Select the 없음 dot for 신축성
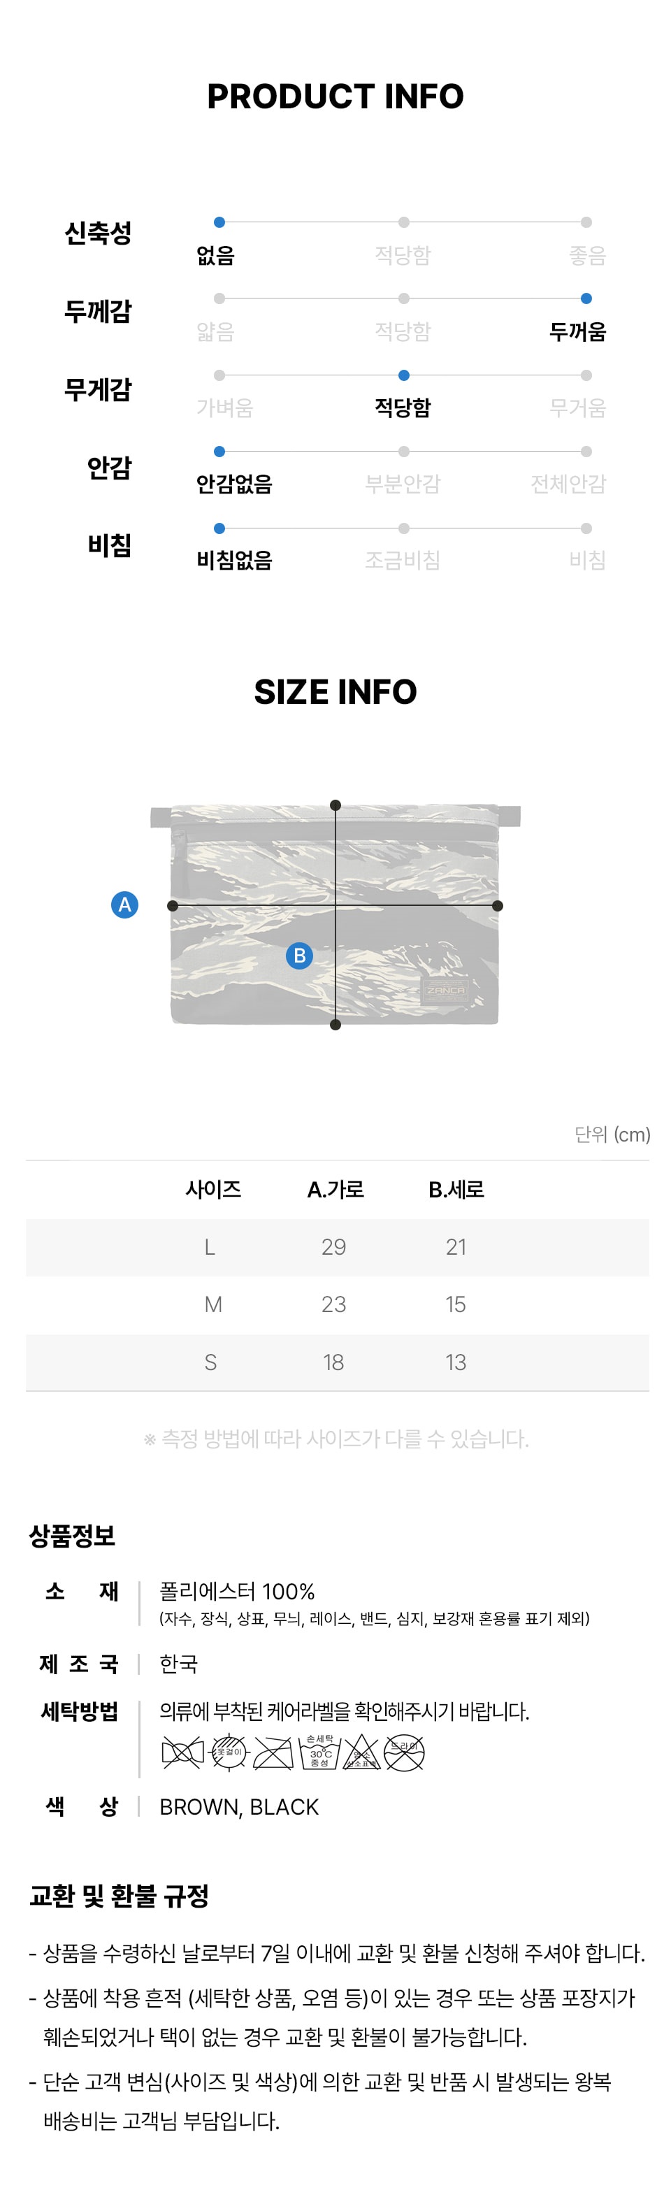Image resolution: width=671 pixels, height=2211 pixels. point(219,222)
